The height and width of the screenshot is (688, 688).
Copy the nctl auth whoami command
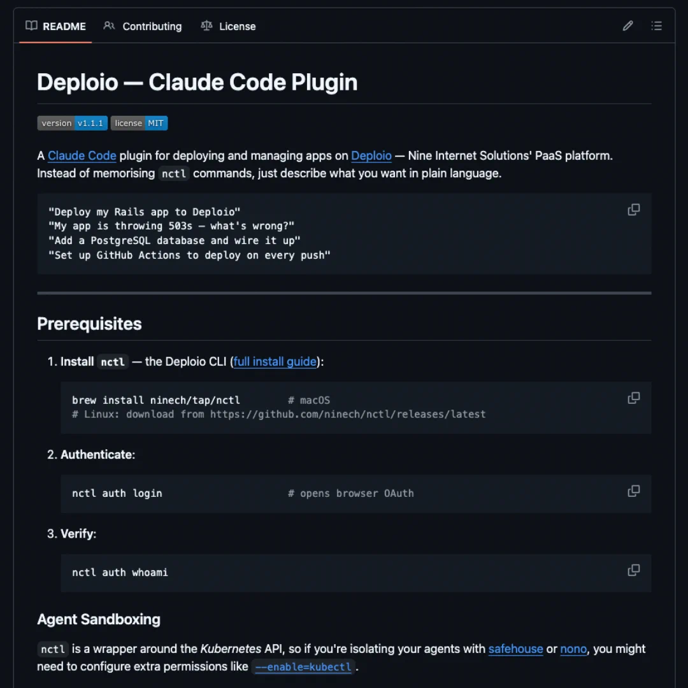pos(633,570)
